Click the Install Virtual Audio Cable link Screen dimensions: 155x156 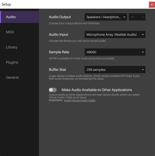point(80,100)
